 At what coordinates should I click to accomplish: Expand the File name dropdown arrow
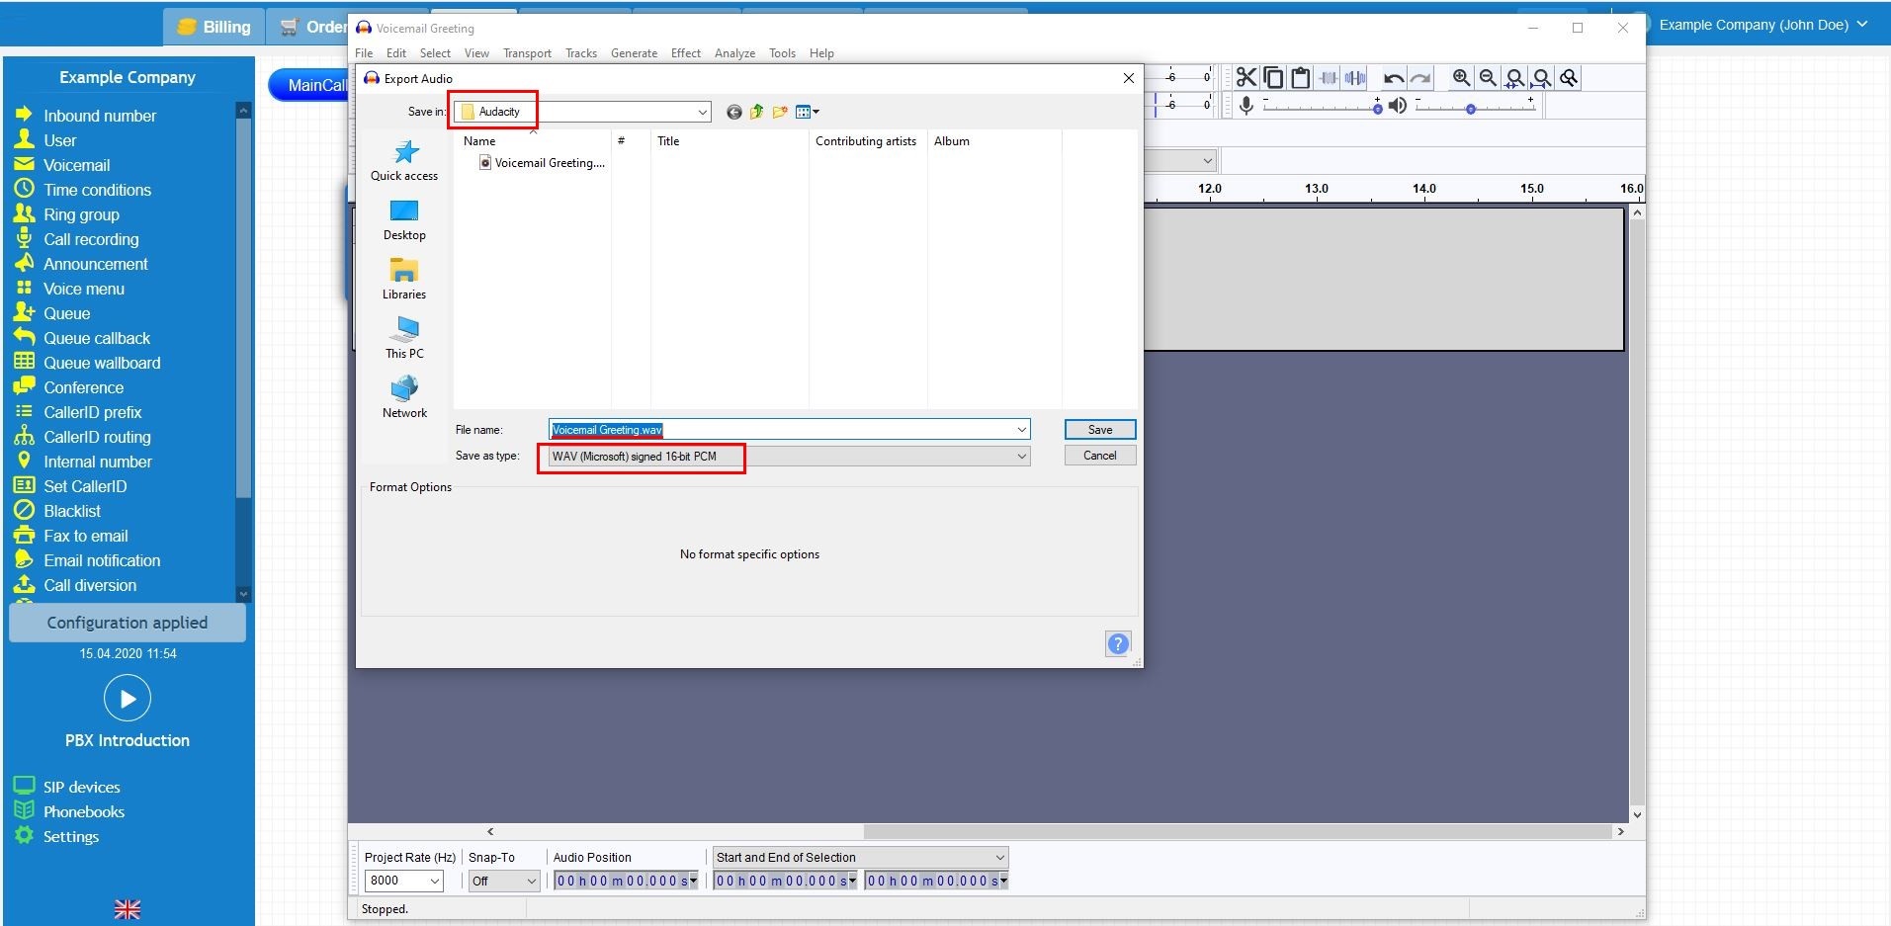(1021, 430)
